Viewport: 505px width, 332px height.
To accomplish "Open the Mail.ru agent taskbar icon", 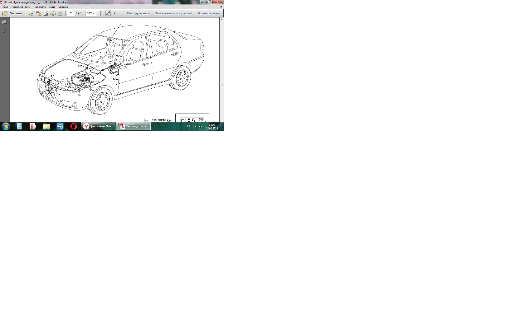I will point(60,126).
